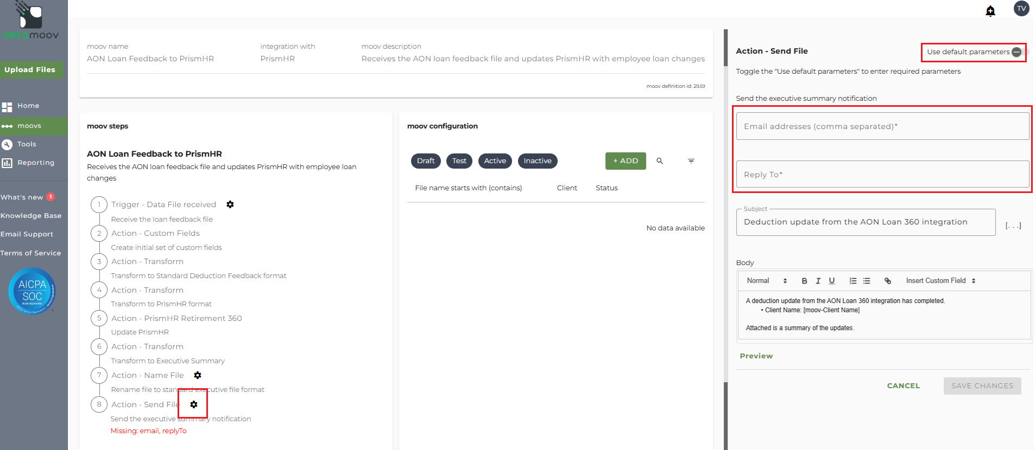
Task: Insert bulleted list in body editor
Action: tap(867, 281)
